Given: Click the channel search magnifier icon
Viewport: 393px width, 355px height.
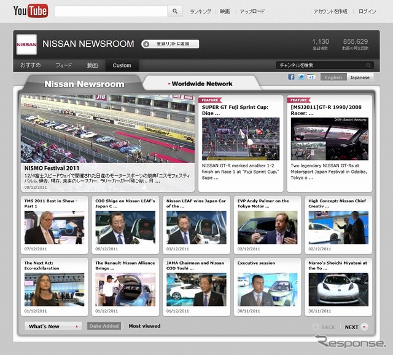Looking at the screenshot, I should (x=368, y=65).
